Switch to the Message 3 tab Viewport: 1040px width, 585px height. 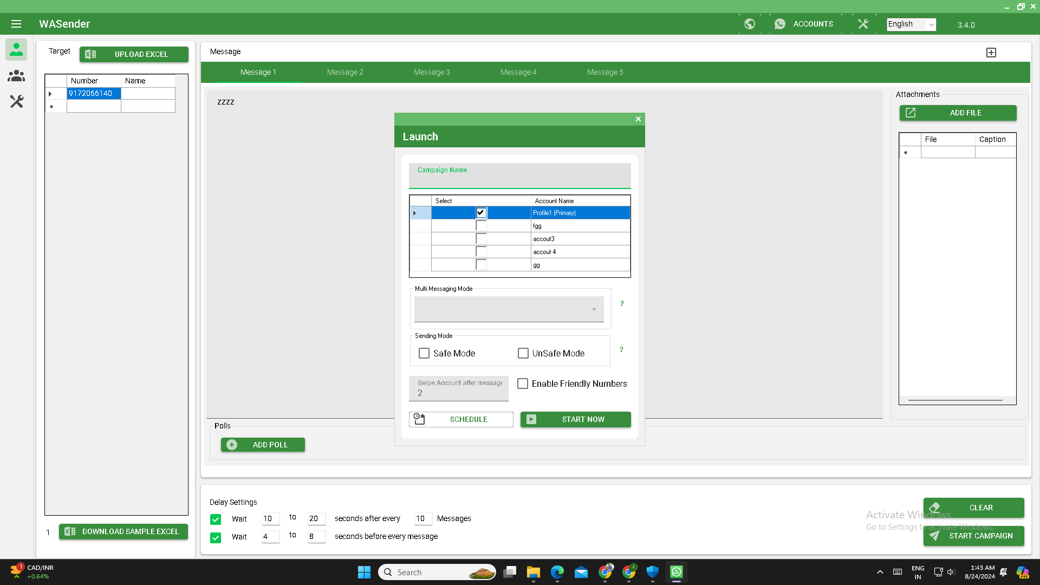tap(432, 72)
